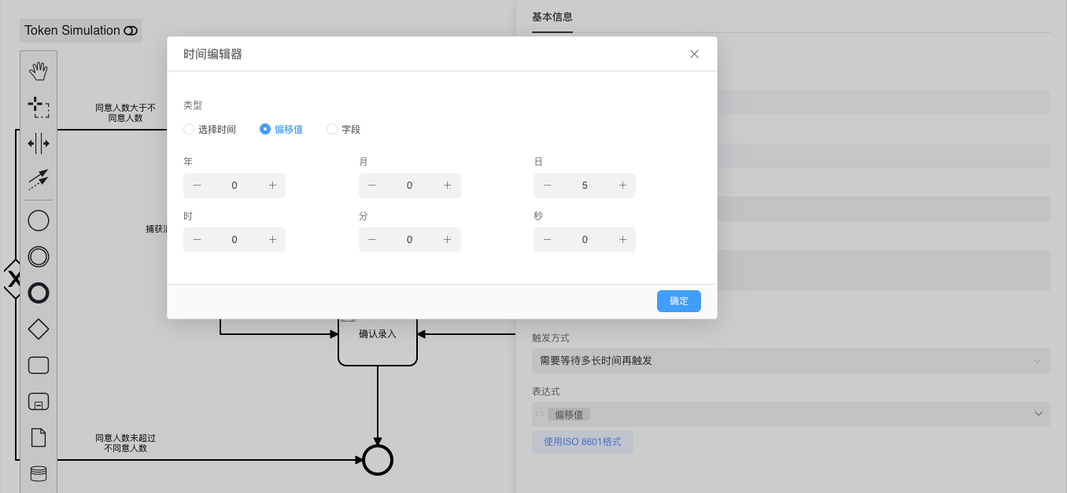Create an End Event bold circle
The height and width of the screenshot is (493, 1067).
point(39,293)
